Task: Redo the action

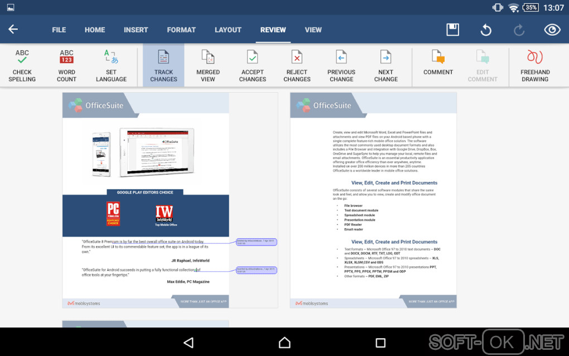Action: click(519, 30)
